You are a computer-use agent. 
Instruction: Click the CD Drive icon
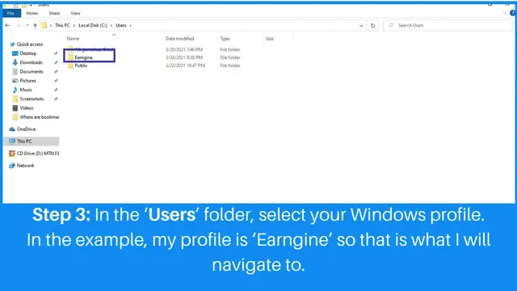click(12, 153)
